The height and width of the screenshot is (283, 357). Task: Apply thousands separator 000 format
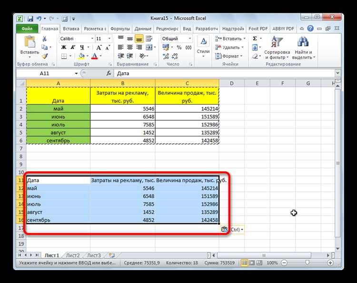(x=188, y=48)
